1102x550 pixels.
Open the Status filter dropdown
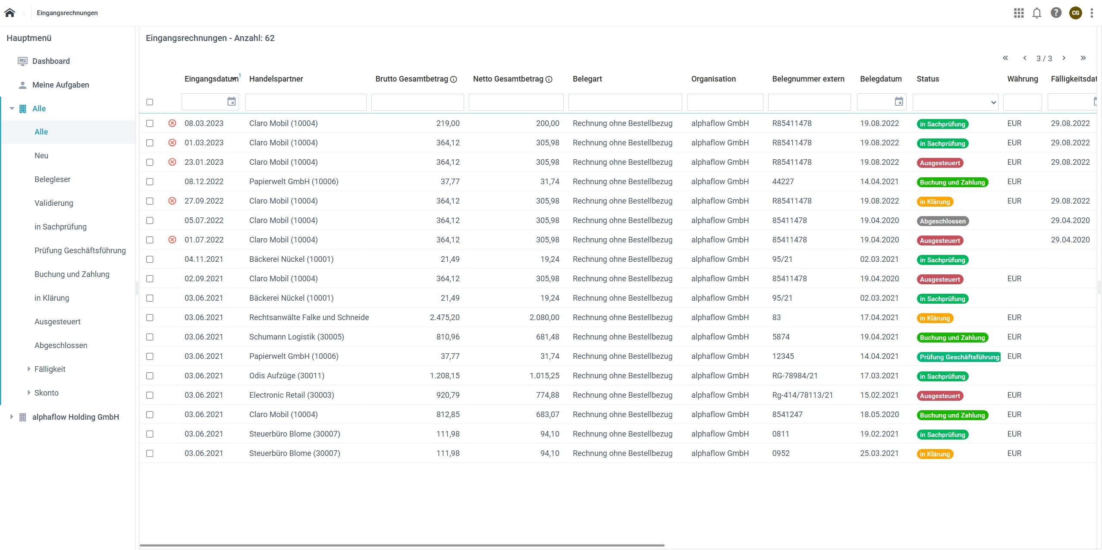[955, 102]
